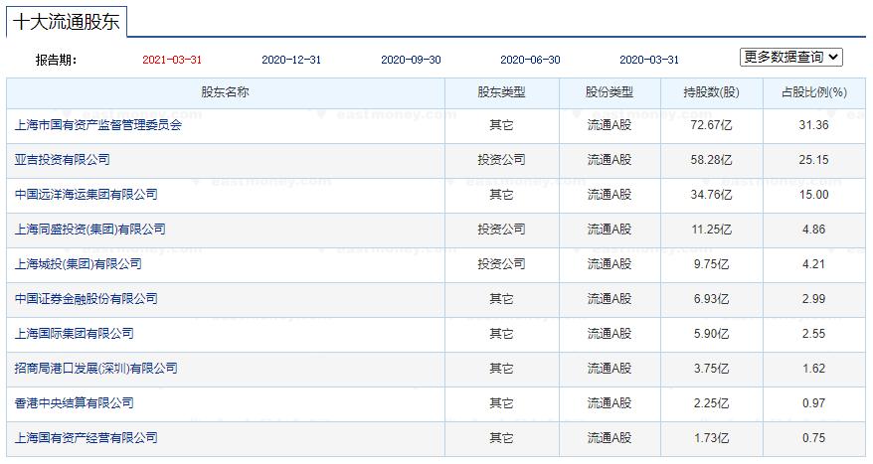Click the 2.25亿 holdings value

point(711,403)
